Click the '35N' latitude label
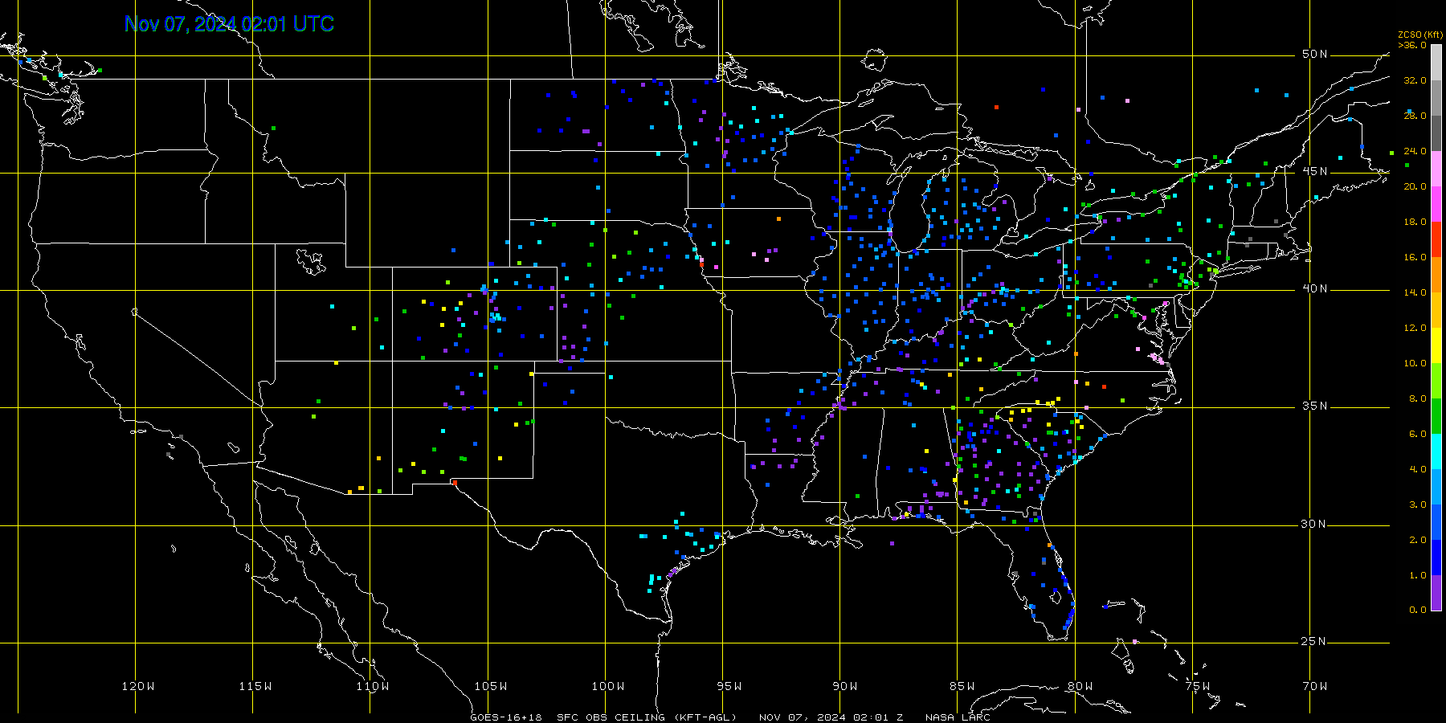1446x723 pixels. [1315, 406]
